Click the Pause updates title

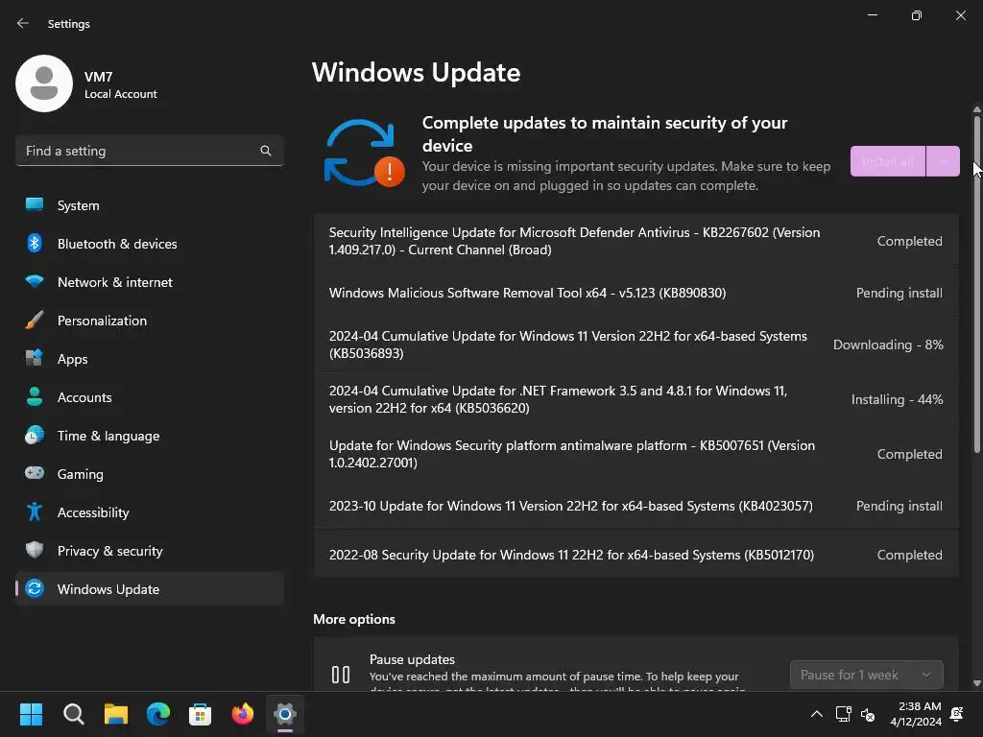click(x=412, y=659)
